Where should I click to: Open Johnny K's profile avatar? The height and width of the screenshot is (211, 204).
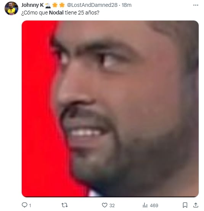[11, 8]
